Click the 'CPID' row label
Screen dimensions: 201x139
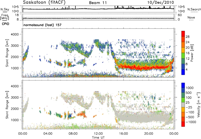tap(6, 24)
